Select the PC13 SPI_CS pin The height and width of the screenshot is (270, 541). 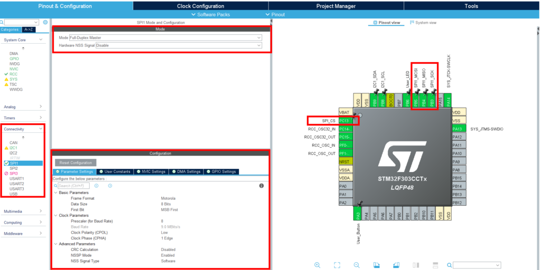pos(346,121)
